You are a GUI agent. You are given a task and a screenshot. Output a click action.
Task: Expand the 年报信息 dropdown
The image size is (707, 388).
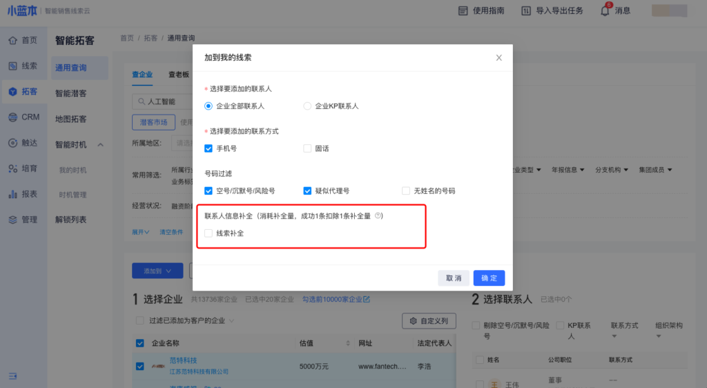pos(568,170)
